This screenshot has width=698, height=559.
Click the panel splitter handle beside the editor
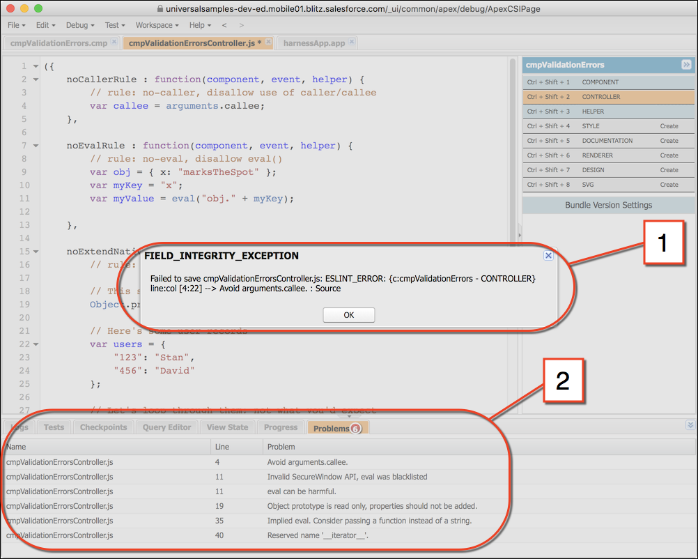click(520, 235)
